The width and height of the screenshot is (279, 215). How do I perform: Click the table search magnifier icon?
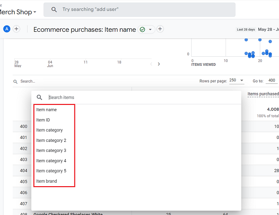(15, 82)
